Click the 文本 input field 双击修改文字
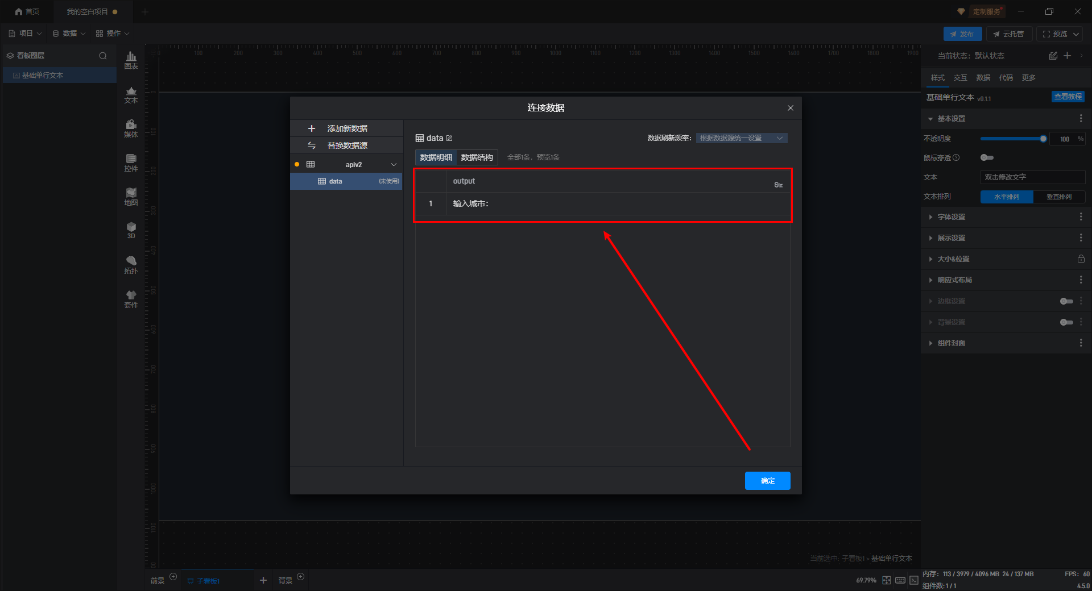The width and height of the screenshot is (1092, 591). click(1033, 177)
